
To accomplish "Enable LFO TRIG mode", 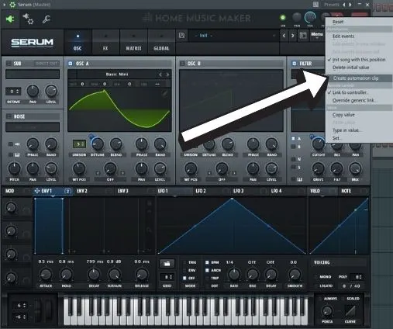I will click(x=184, y=262).
